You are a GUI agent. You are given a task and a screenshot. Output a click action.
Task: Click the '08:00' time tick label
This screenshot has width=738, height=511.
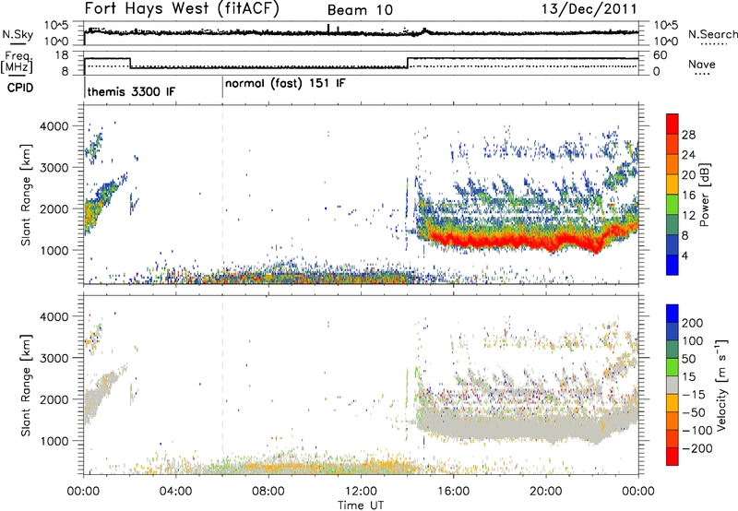pyautogui.click(x=268, y=492)
